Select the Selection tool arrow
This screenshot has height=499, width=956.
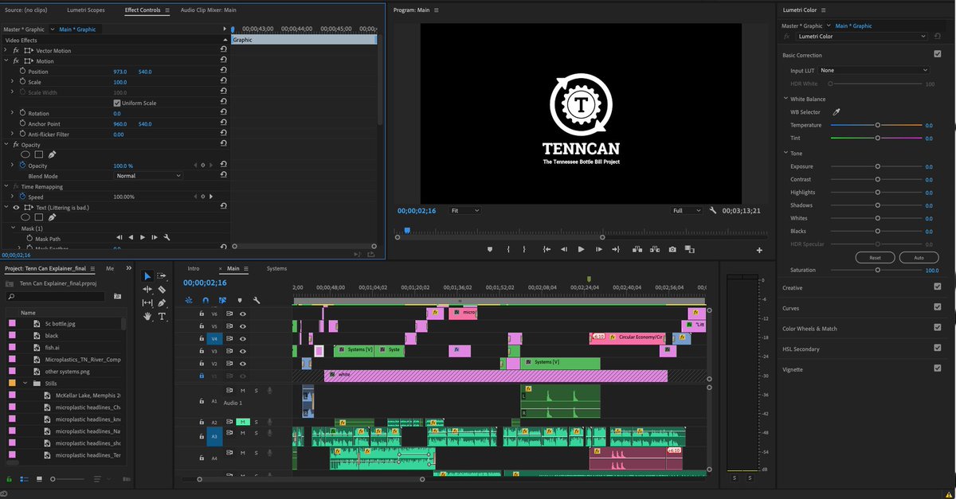[147, 276]
